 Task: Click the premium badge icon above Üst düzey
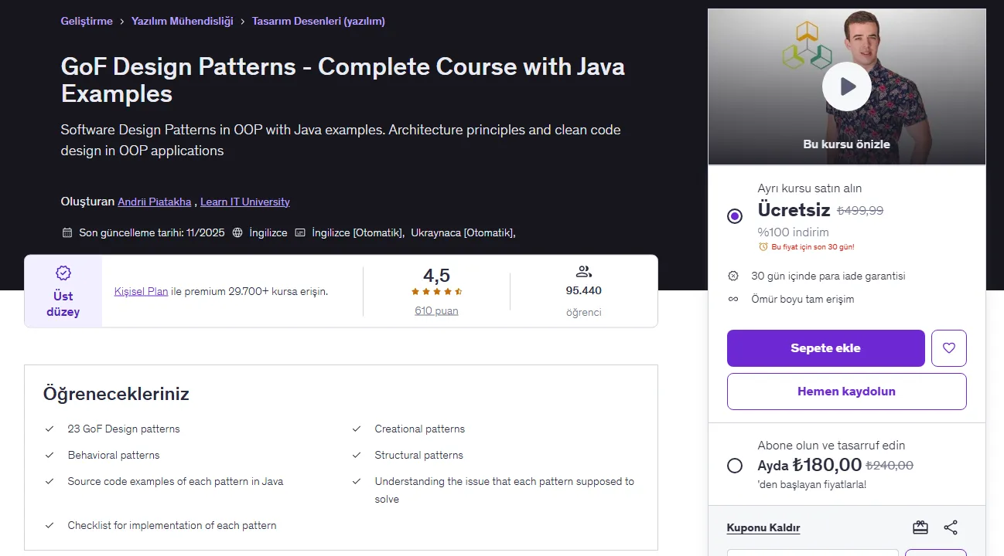click(63, 273)
